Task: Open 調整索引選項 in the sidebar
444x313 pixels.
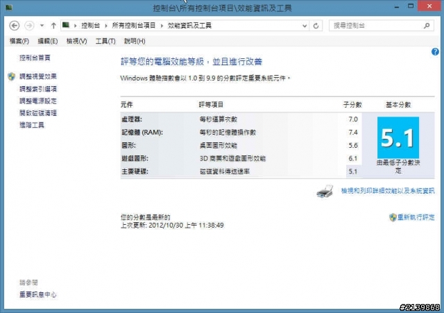Action: 38,89
